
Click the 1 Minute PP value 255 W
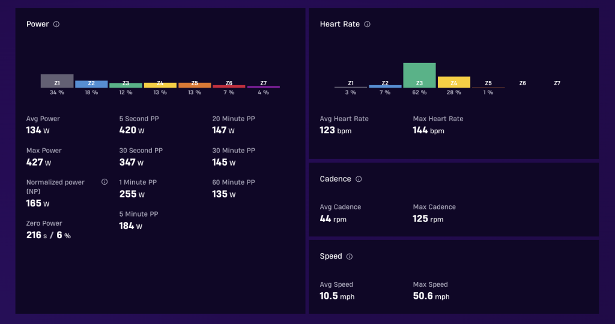[132, 194]
